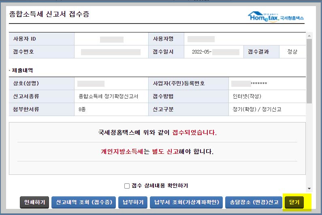
Task: Click the Hometax logo
Action: pyautogui.click(x=275, y=17)
